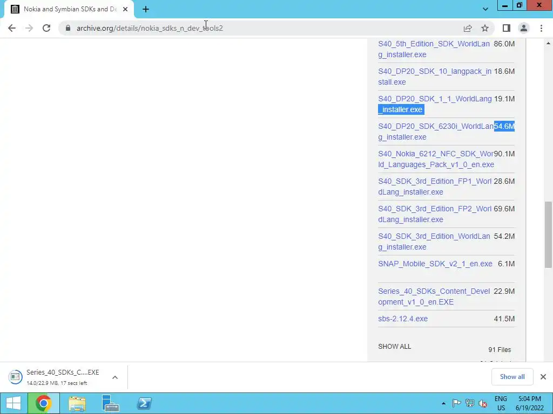Image resolution: width=553 pixels, height=414 pixels.
Task: Click Chrome icon in taskbar
Action: tap(43, 403)
